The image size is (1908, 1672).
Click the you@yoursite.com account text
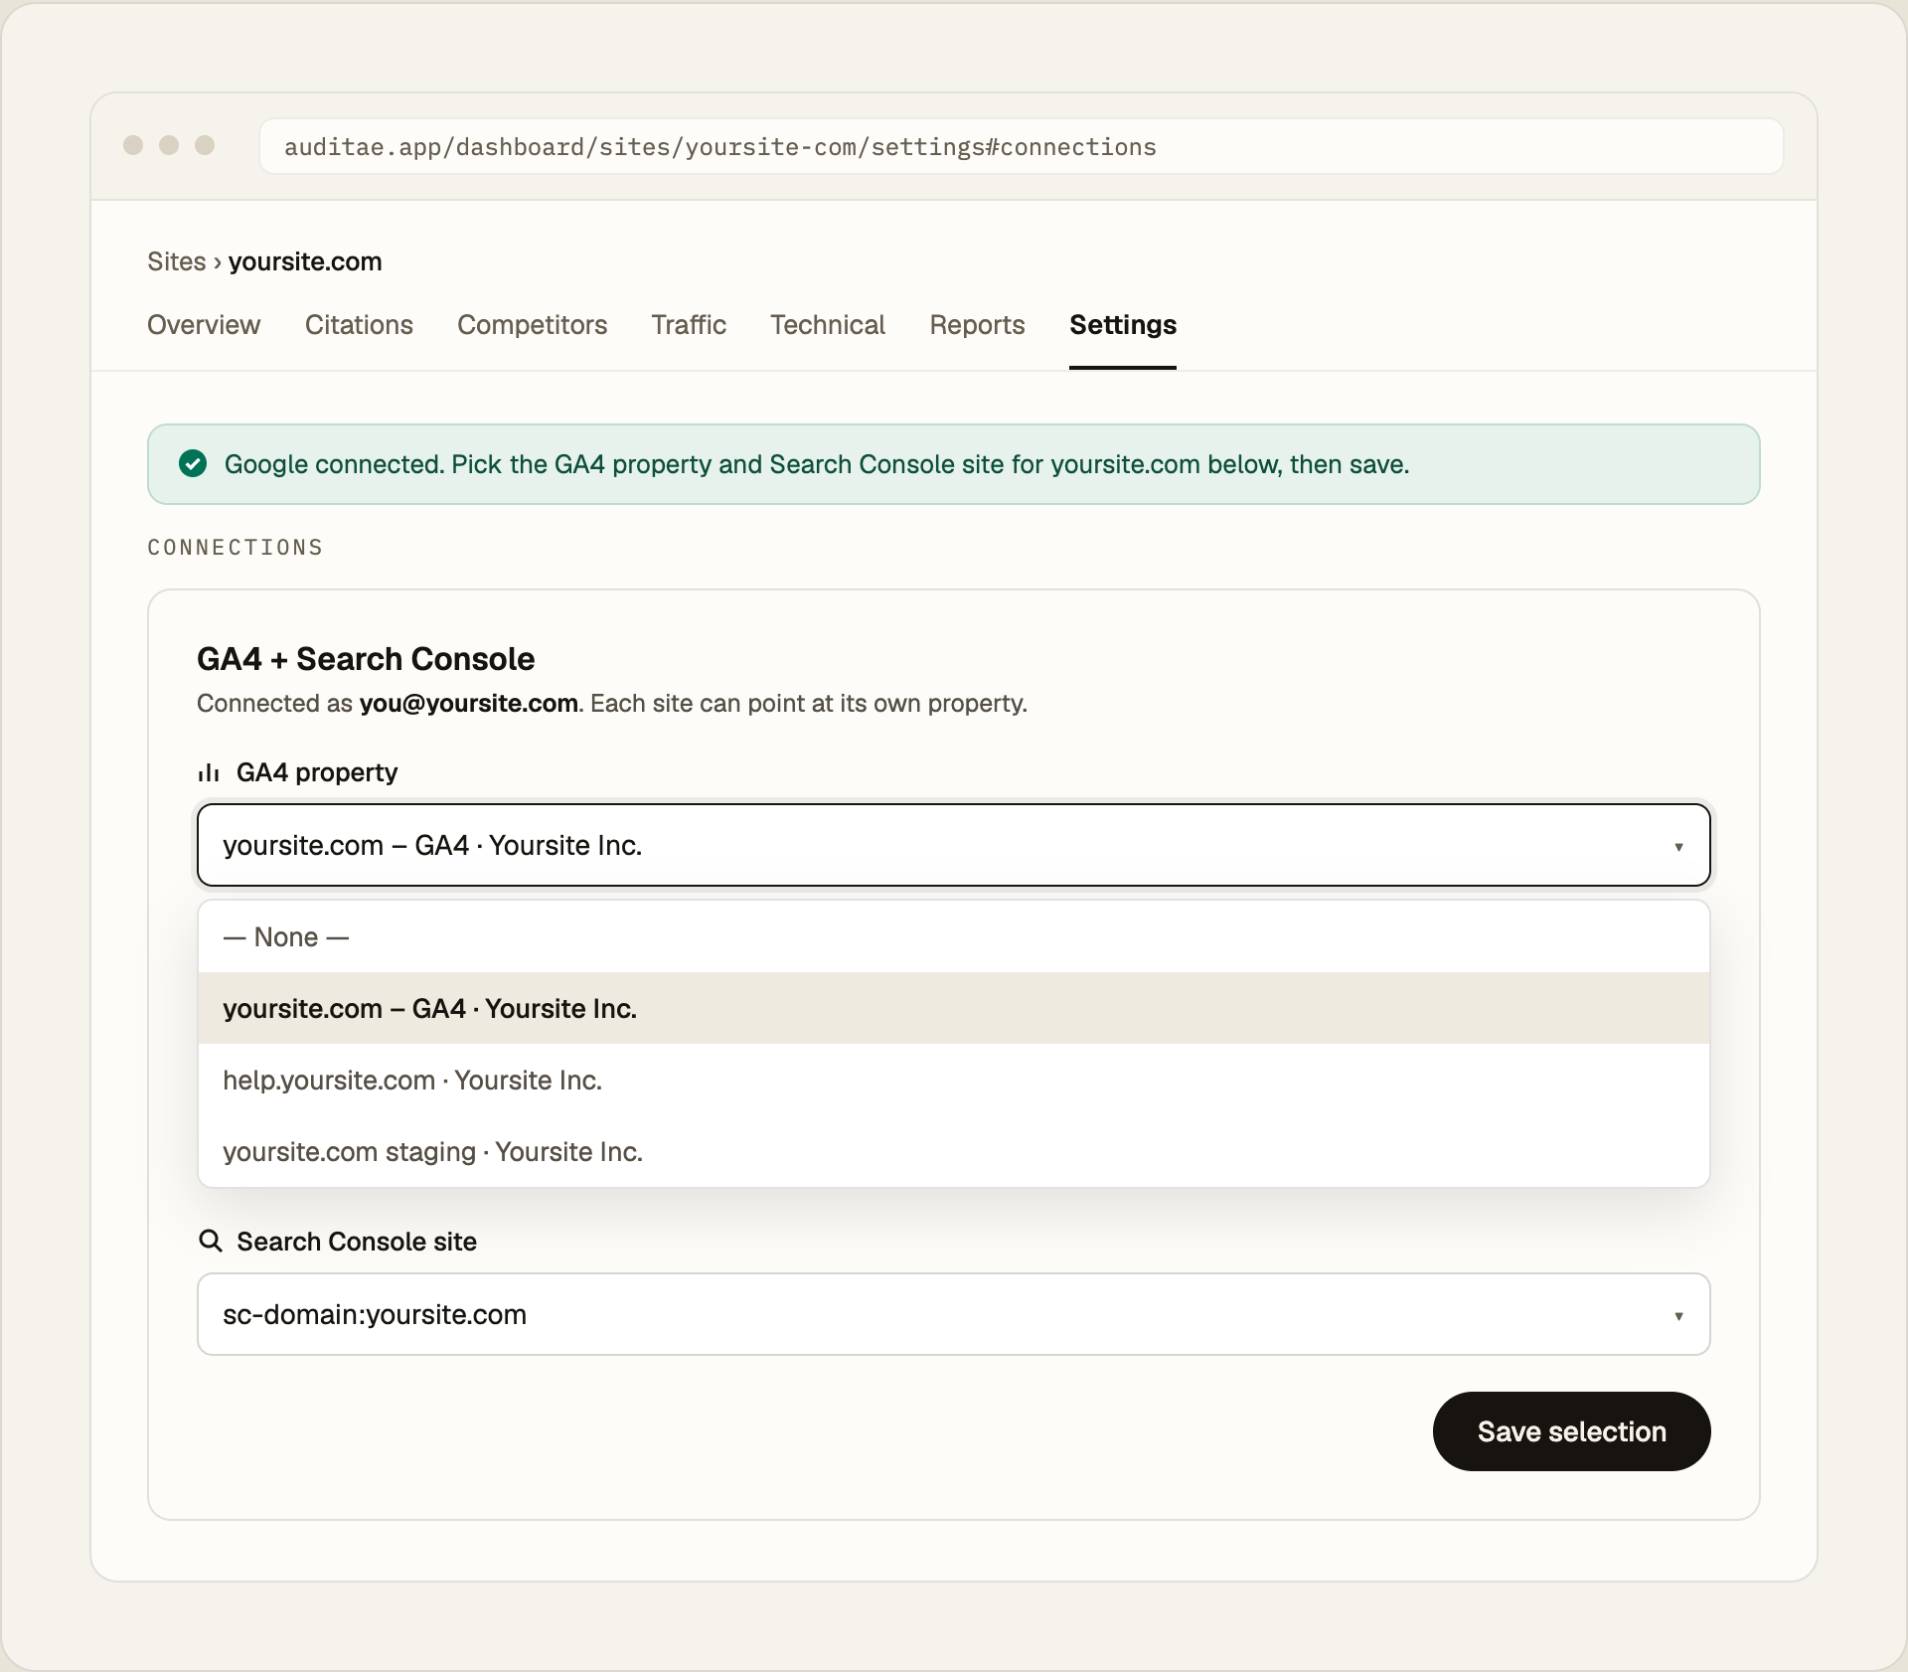tap(469, 703)
